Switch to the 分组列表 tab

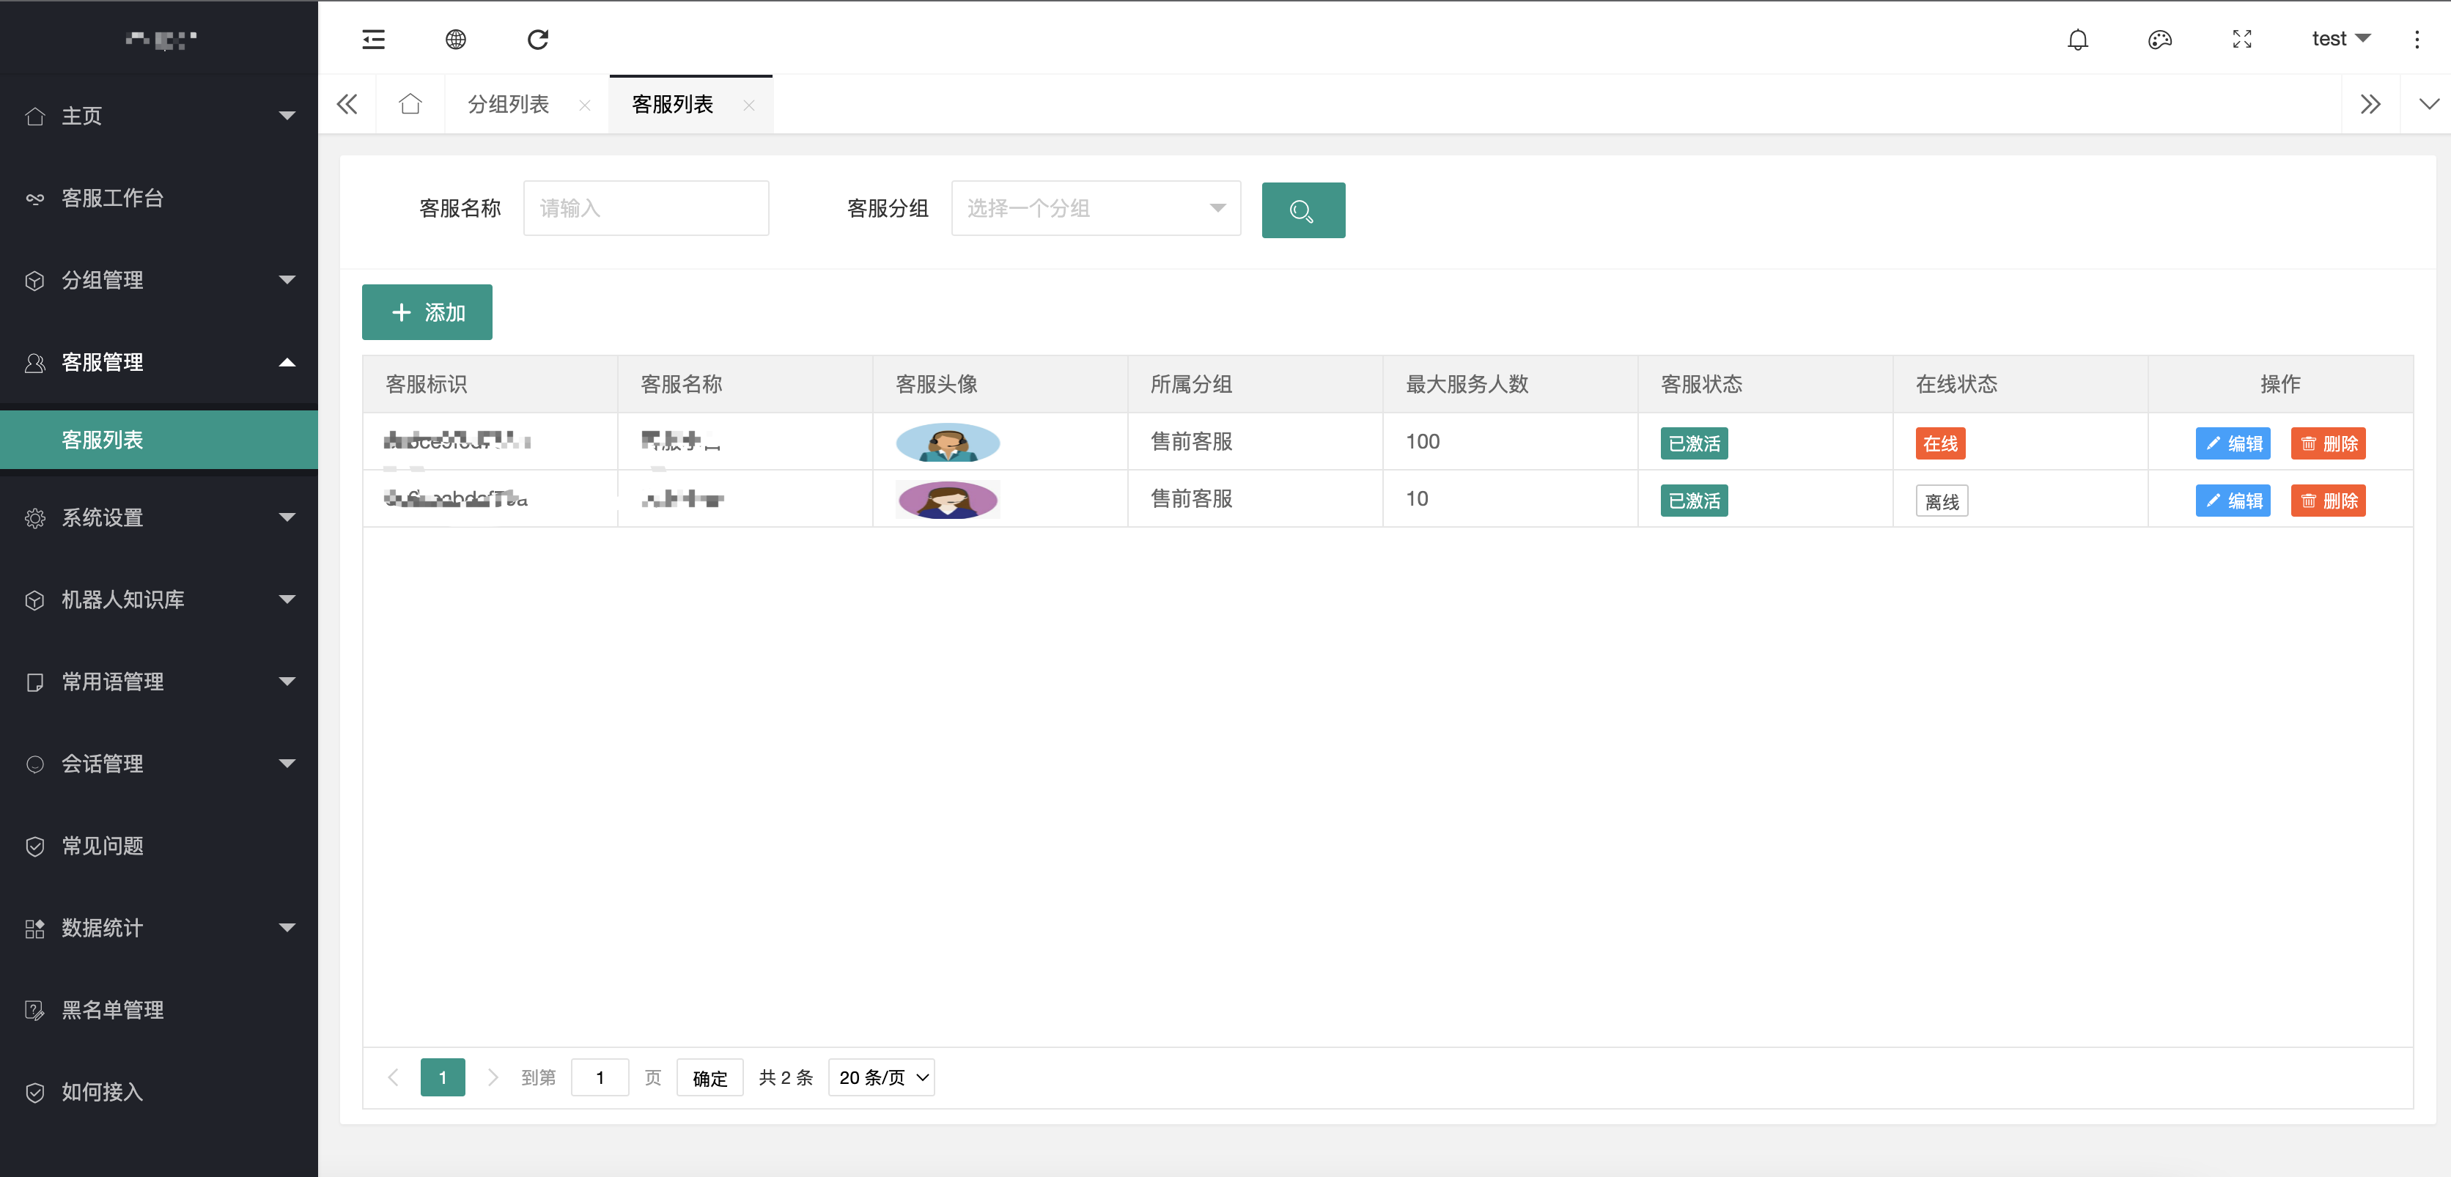click(508, 104)
